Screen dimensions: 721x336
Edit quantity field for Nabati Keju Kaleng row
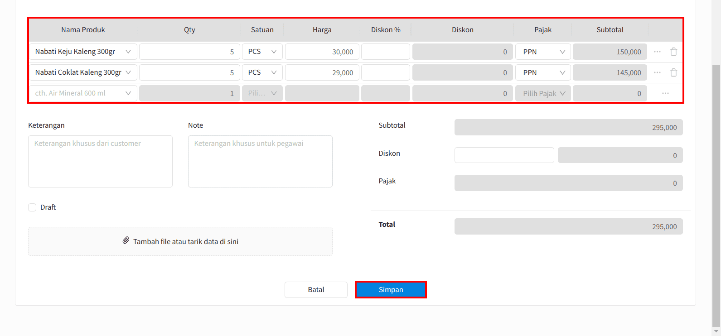[189, 52]
